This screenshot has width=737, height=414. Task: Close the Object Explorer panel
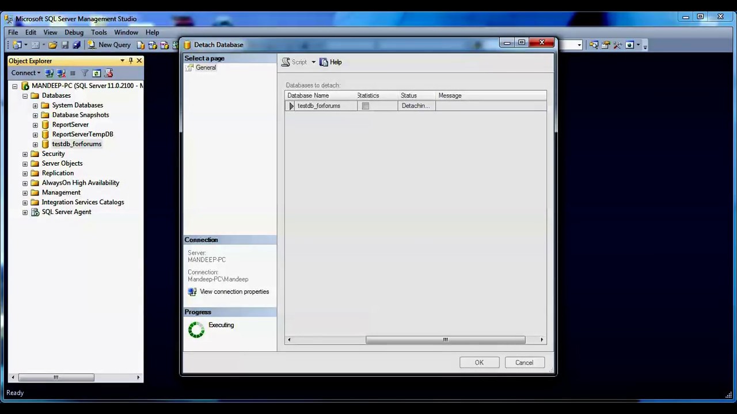pos(139,60)
